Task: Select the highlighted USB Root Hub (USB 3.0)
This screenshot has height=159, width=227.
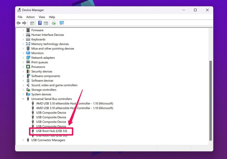Action: pyautogui.click(x=51, y=131)
